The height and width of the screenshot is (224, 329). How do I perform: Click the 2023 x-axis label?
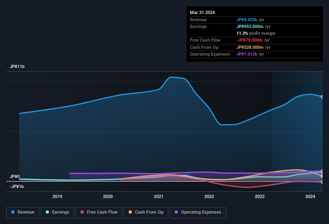pyautogui.click(x=260, y=196)
